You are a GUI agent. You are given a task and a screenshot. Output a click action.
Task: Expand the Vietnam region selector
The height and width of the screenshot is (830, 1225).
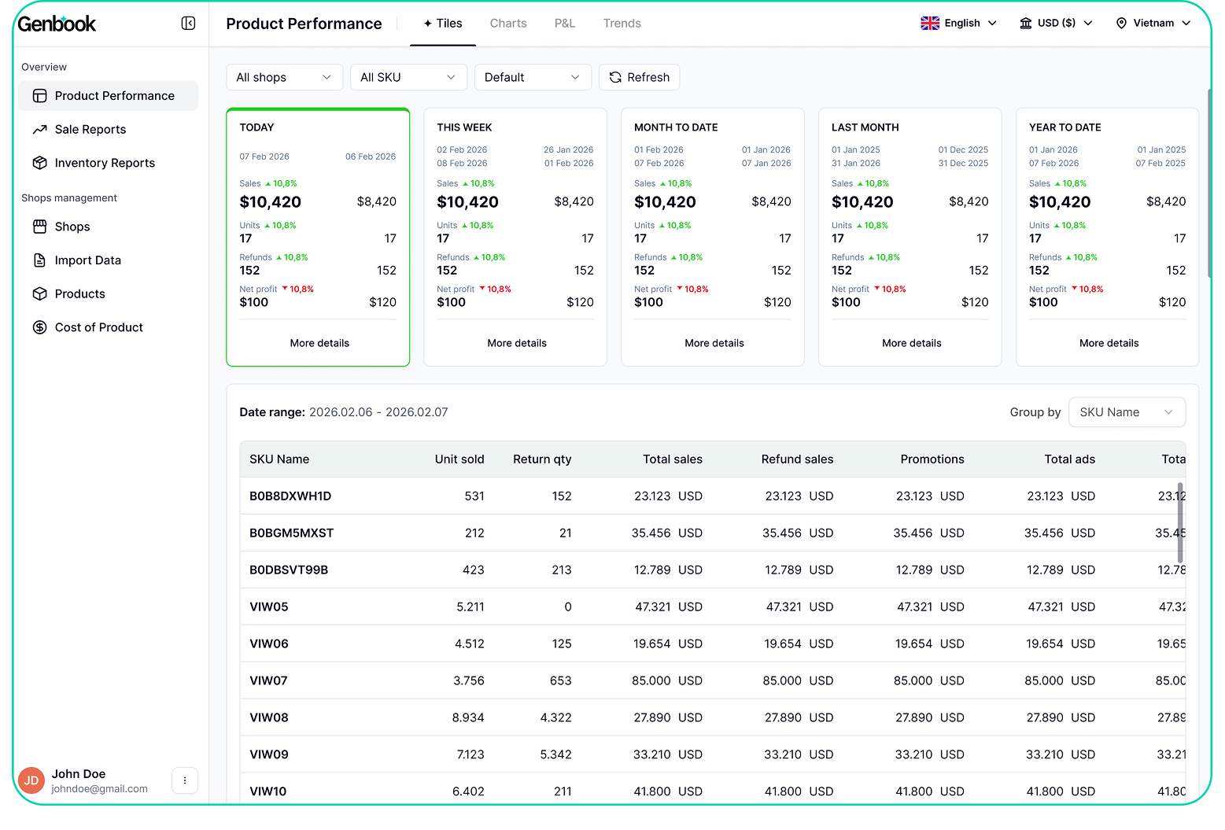1153,23
